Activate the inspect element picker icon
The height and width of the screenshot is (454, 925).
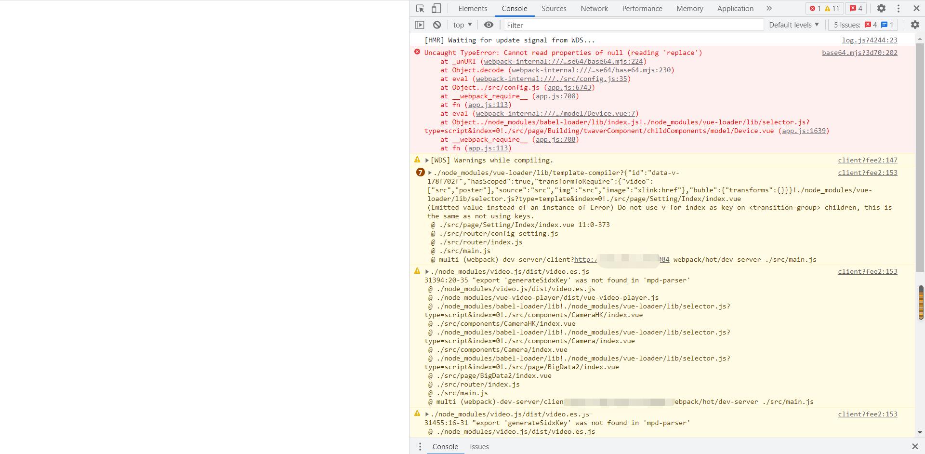click(420, 9)
